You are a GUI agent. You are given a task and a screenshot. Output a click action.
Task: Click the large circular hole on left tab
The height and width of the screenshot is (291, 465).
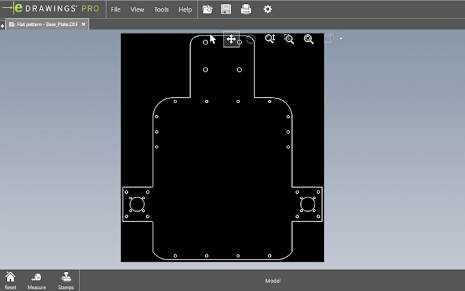click(x=137, y=204)
